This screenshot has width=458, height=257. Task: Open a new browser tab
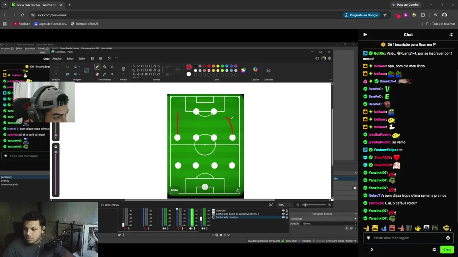(x=69, y=5)
